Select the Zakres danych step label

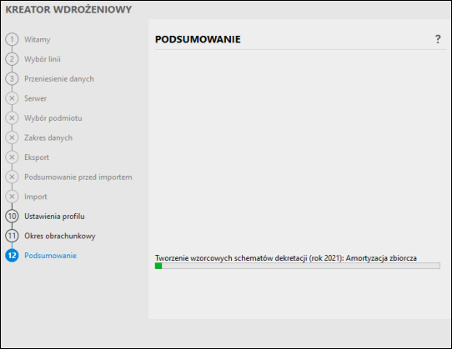click(x=48, y=137)
